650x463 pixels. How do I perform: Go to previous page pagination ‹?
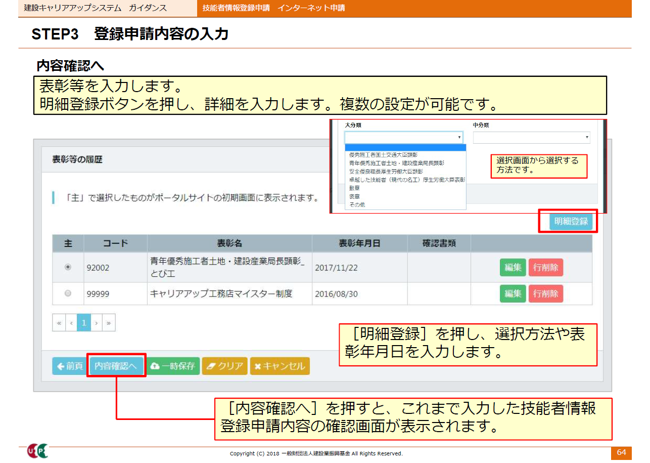[x=71, y=322]
